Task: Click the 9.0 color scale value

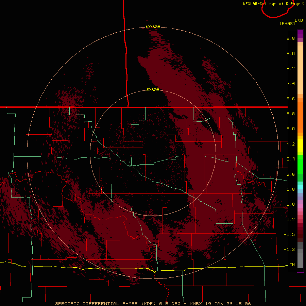Action: 291,53
